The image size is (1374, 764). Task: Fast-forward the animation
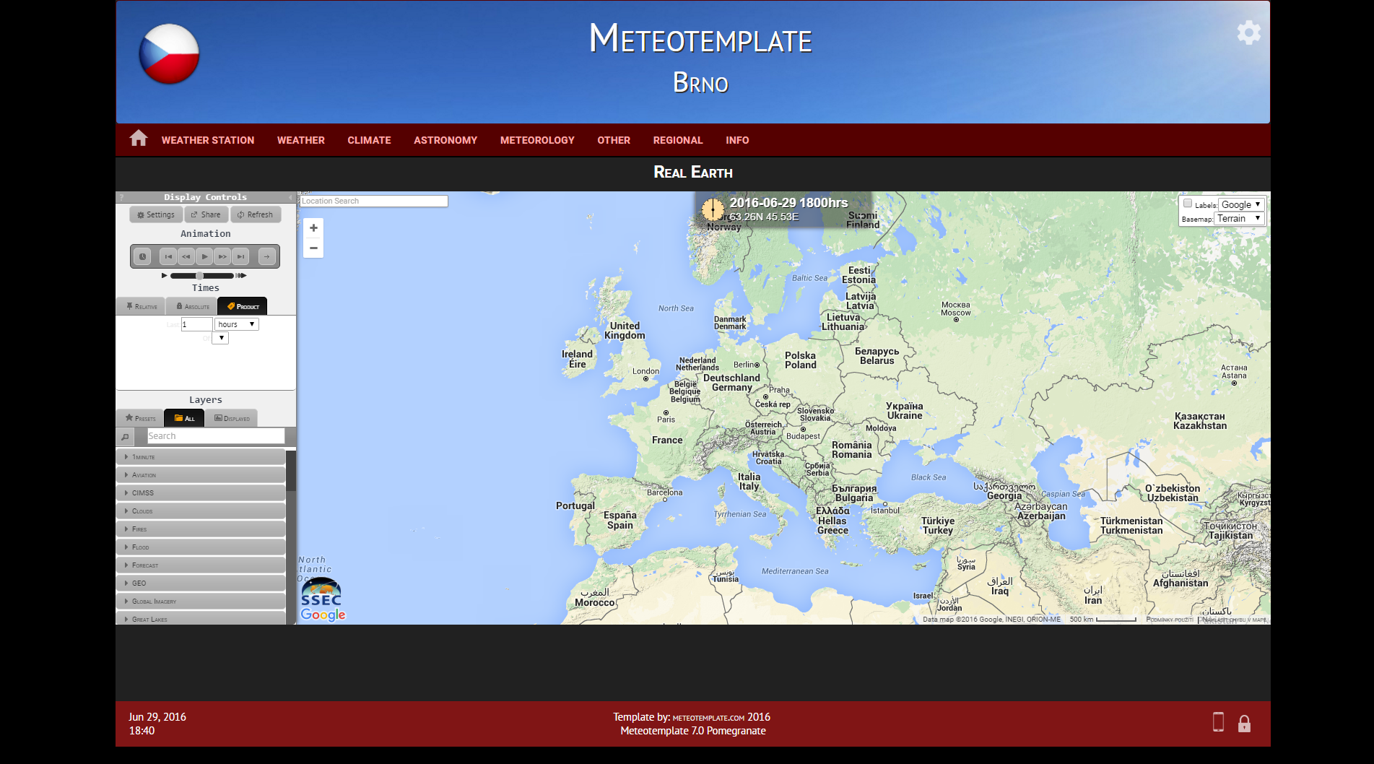tap(222, 256)
